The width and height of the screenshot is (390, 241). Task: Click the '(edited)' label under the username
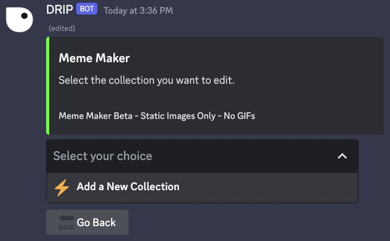pyautogui.click(x=62, y=28)
